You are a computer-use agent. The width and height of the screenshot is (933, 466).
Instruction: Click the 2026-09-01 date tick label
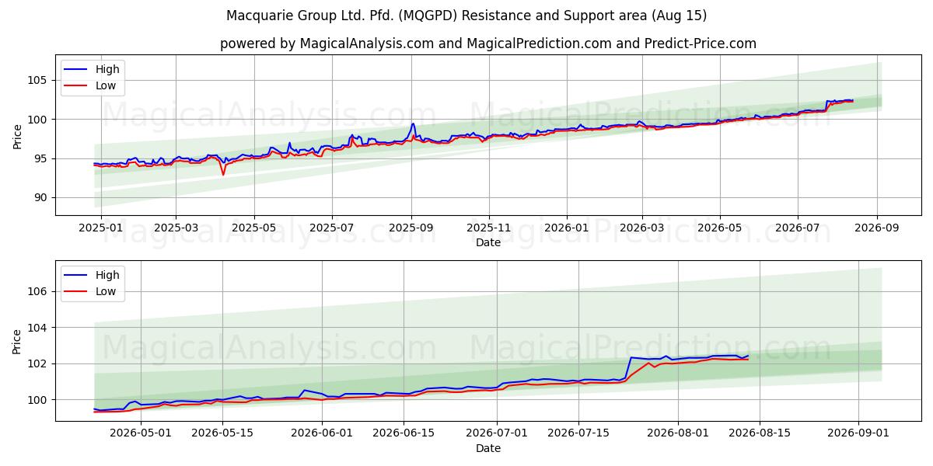pos(858,433)
